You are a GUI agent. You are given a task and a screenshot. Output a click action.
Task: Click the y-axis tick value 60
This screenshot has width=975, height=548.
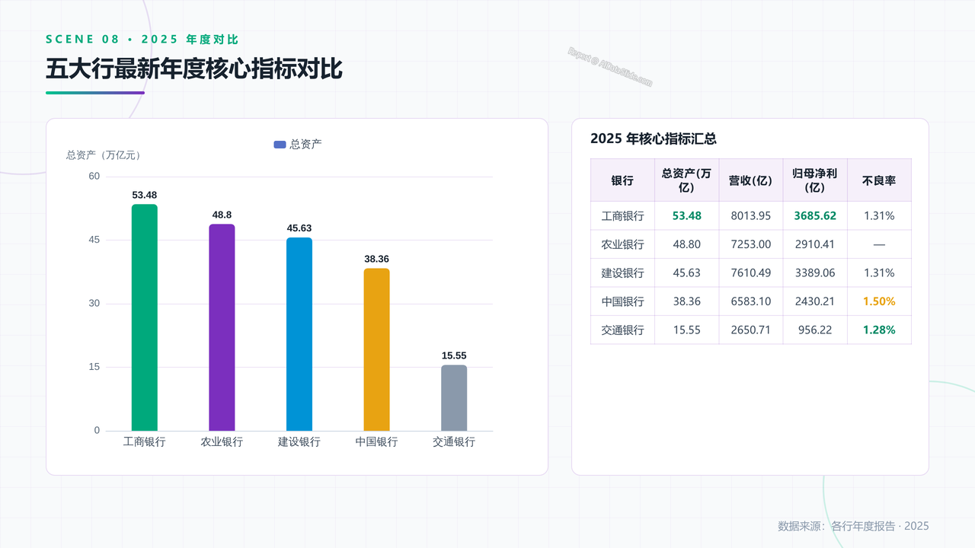pyautogui.click(x=94, y=177)
